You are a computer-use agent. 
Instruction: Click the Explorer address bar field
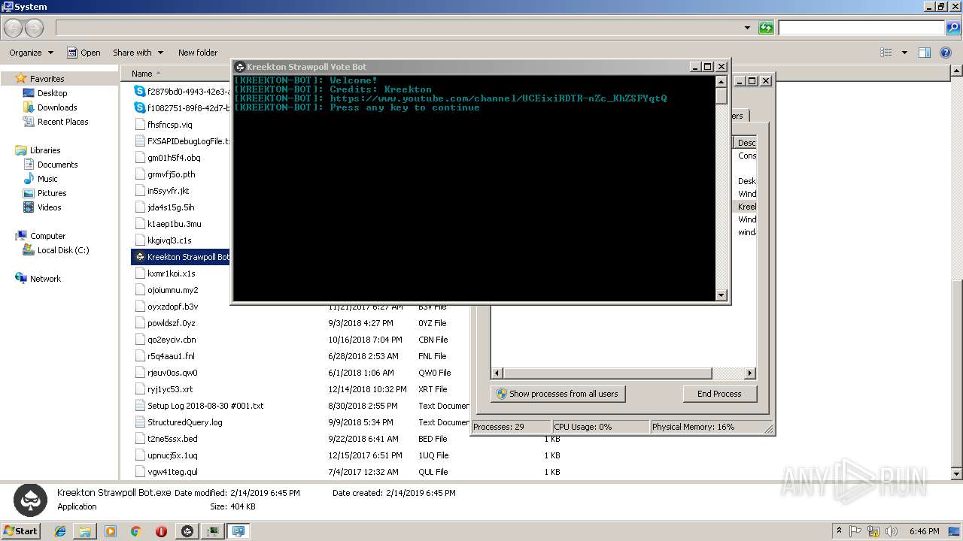click(x=399, y=28)
